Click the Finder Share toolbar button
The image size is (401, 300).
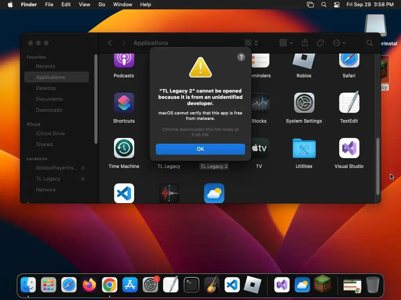click(305, 43)
